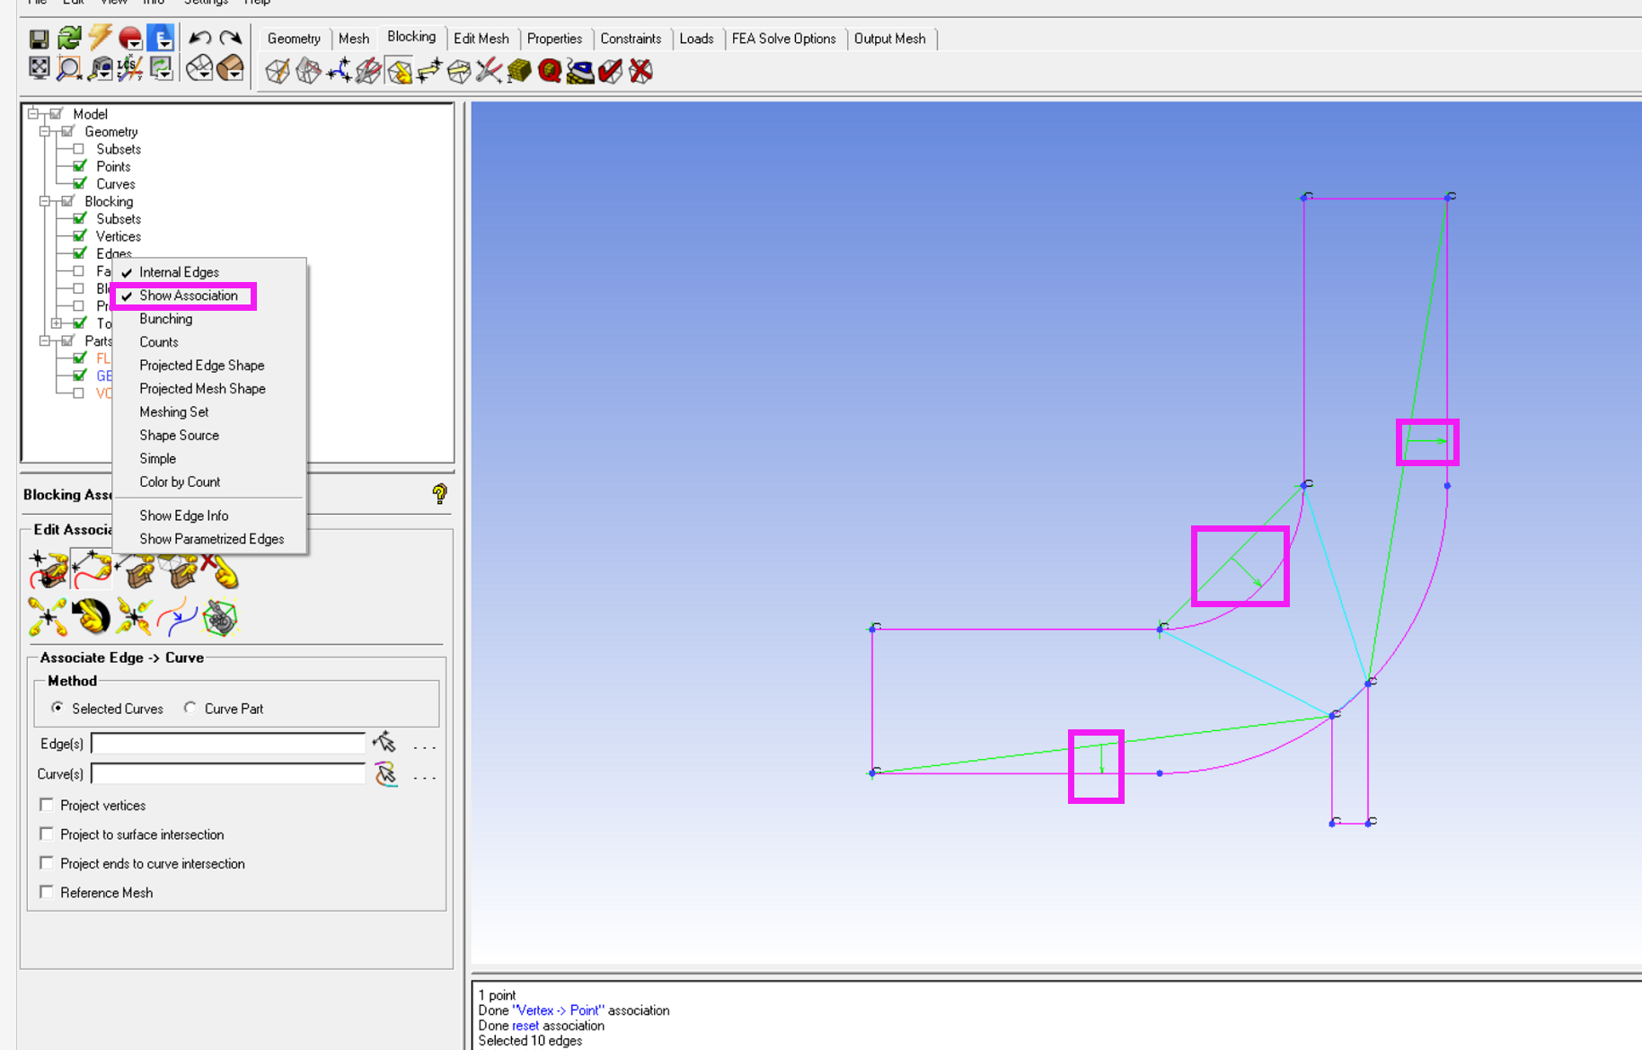Click the 'Vertex -> Point' link in the log

click(x=558, y=1010)
